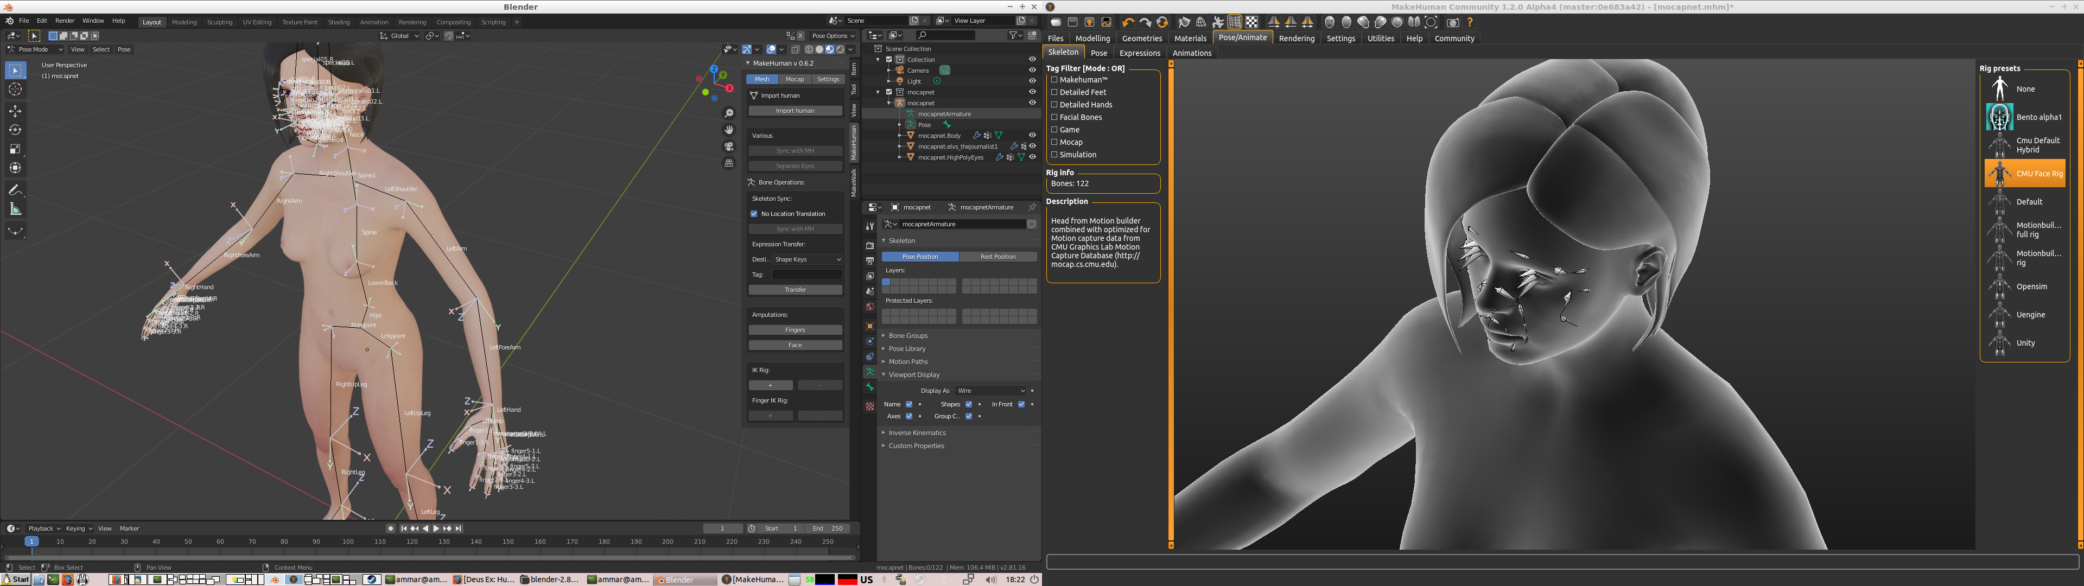The height and width of the screenshot is (586, 2084).
Task: Click the viewport zoom magnifier icon
Action: [x=729, y=113]
